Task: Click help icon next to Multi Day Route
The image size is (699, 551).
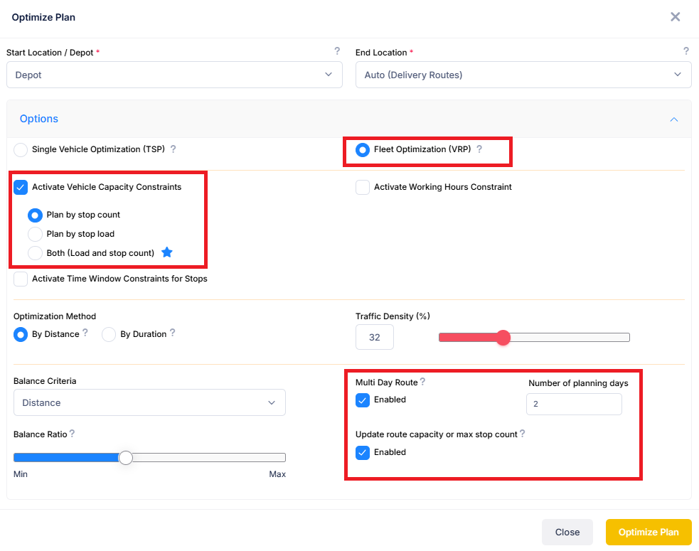Action: tap(422, 382)
